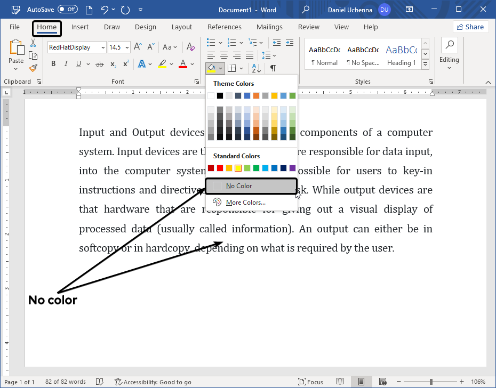Viewport: 496px width, 388px height.
Task: Pick the red Standard Colors swatch
Action: [x=220, y=168]
